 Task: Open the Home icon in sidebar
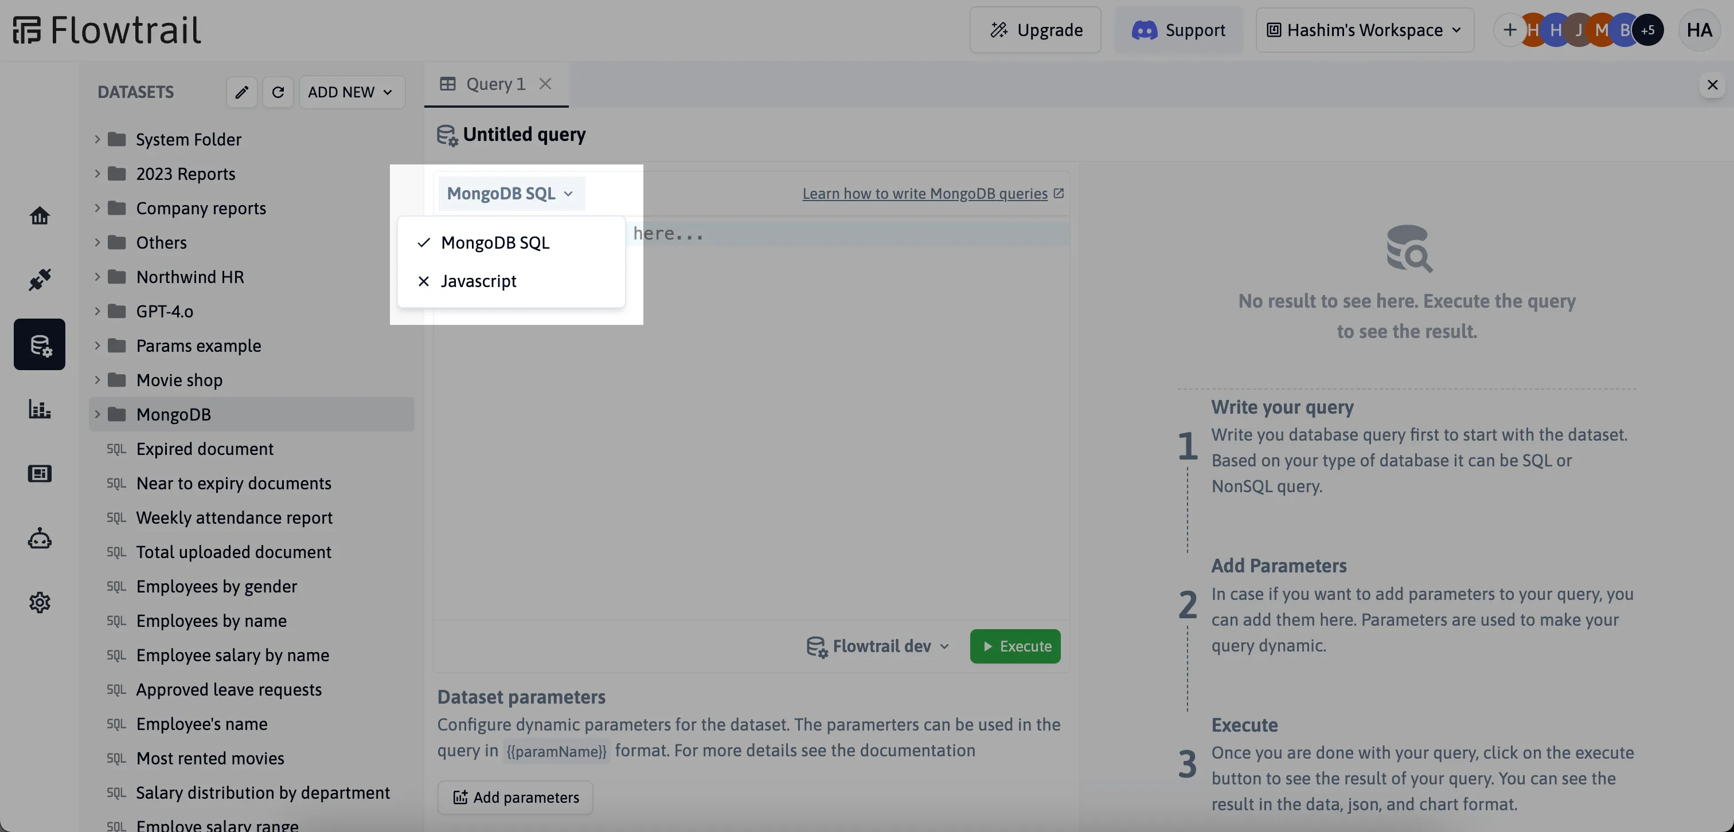[x=40, y=215]
